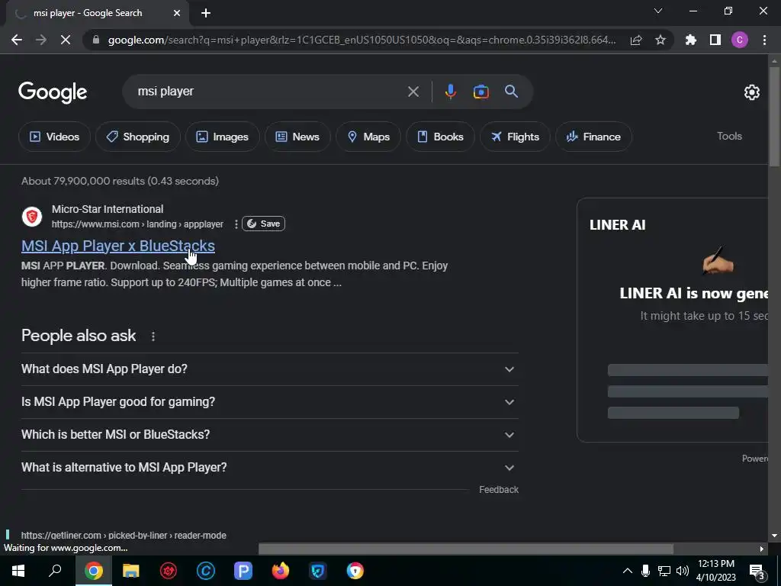This screenshot has width=781, height=586.
Task: Expand Which is better MSI or BlueStacks?
Action: (269, 434)
